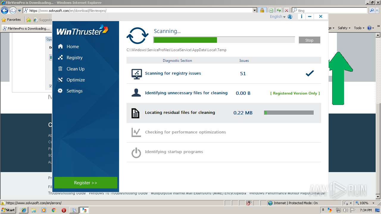This screenshot has width=381, height=214.
Task: Click the IE Forward button
Action: coord(13,10)
